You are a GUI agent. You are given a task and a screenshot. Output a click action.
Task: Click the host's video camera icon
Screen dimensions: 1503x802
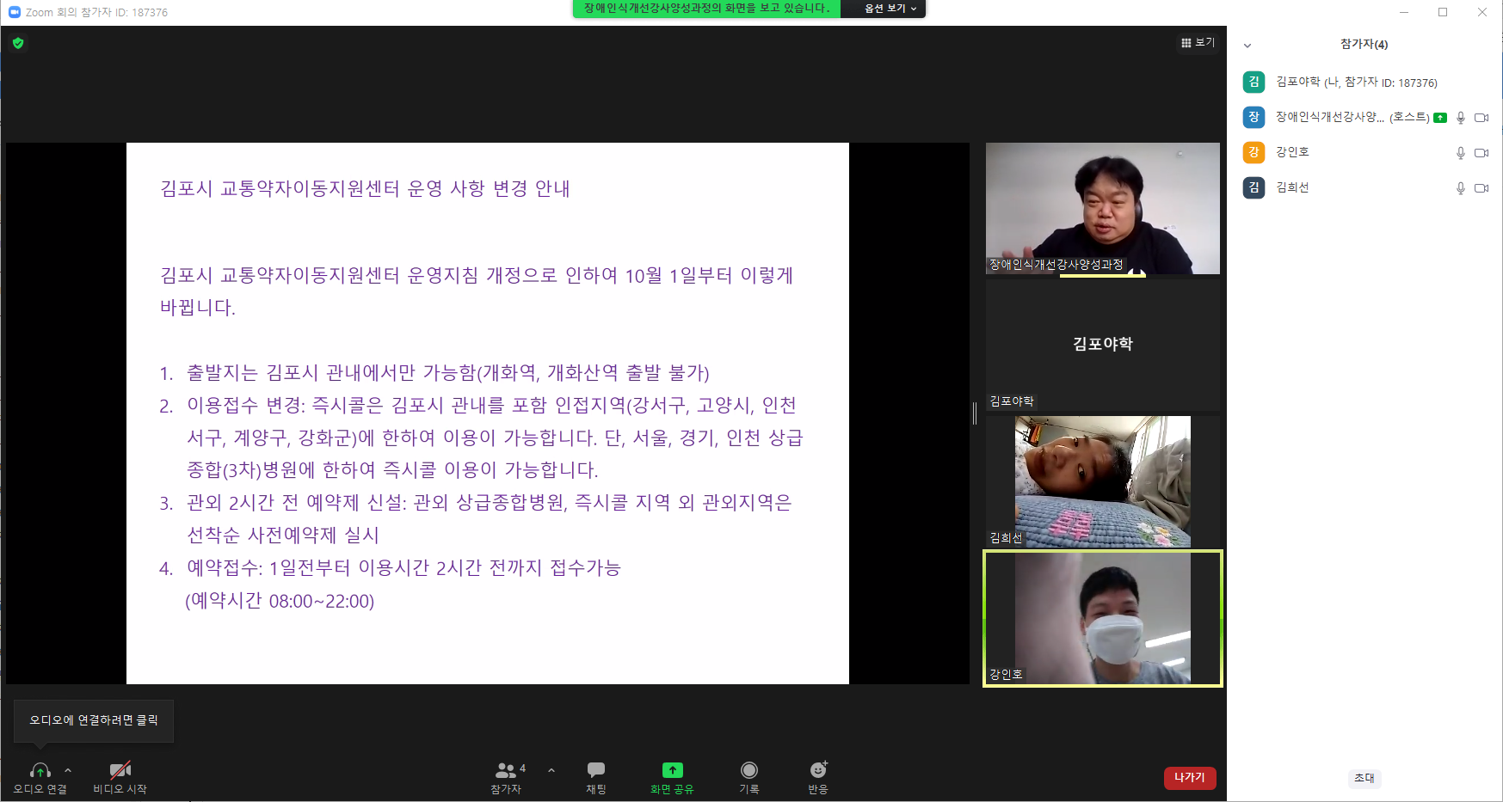tap(1481, 117)
